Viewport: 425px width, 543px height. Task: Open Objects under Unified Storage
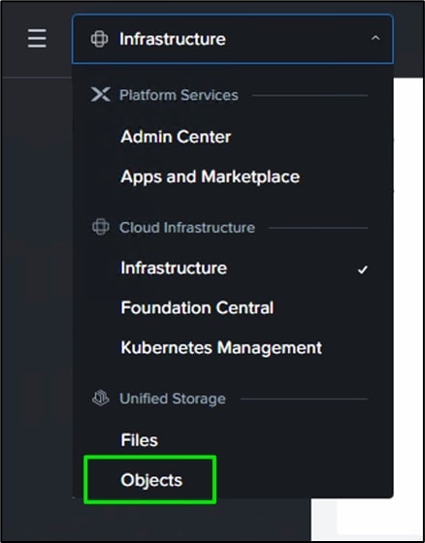point(151,480)
